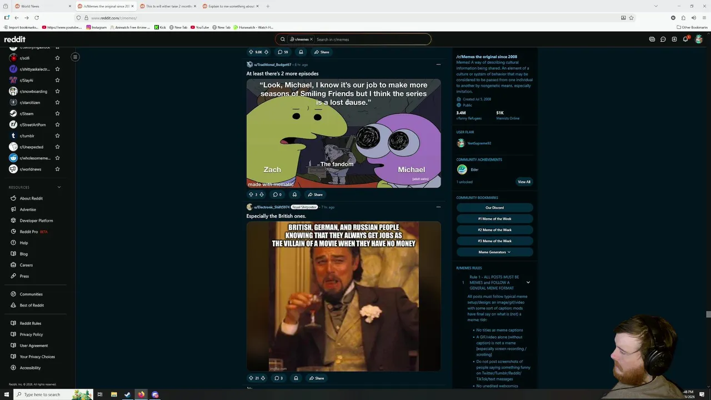Open Our Discord bookmark

494,208
